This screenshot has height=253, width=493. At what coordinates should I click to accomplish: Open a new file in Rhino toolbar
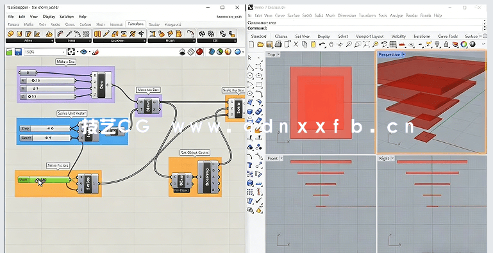(251, 44)
